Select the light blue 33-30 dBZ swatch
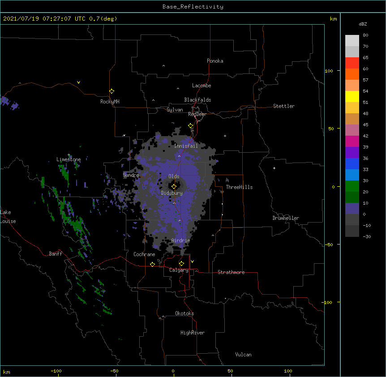 352,175
